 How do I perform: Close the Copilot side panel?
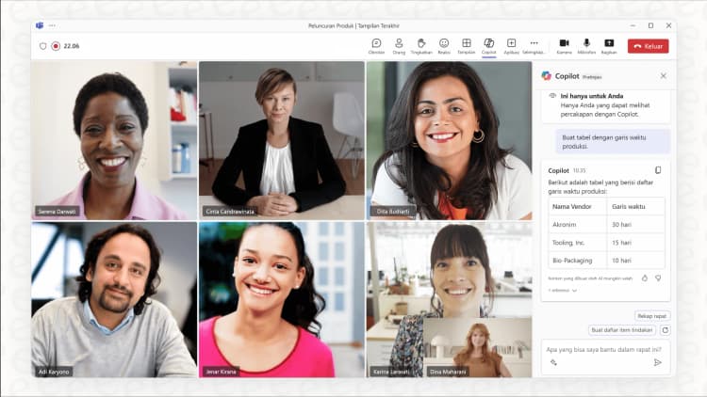pyautogui.click(x=664, y=75)
